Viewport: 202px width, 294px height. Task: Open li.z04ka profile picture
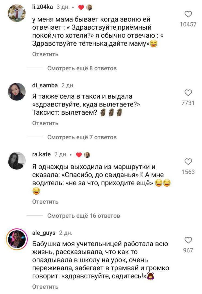click(17, 13)
